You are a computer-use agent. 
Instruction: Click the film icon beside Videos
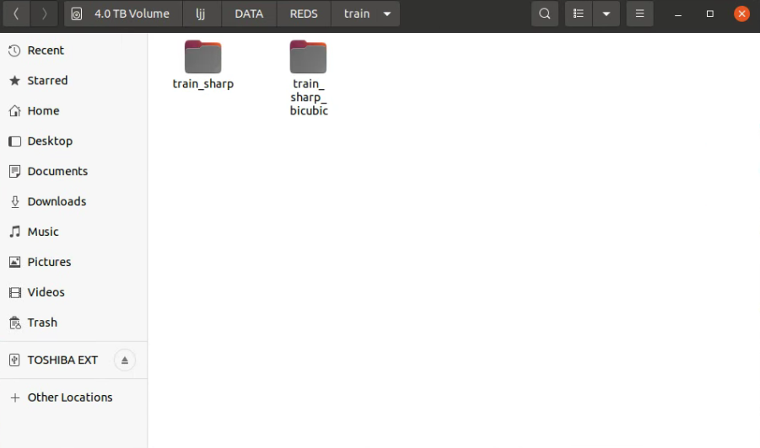pos(14,292)
